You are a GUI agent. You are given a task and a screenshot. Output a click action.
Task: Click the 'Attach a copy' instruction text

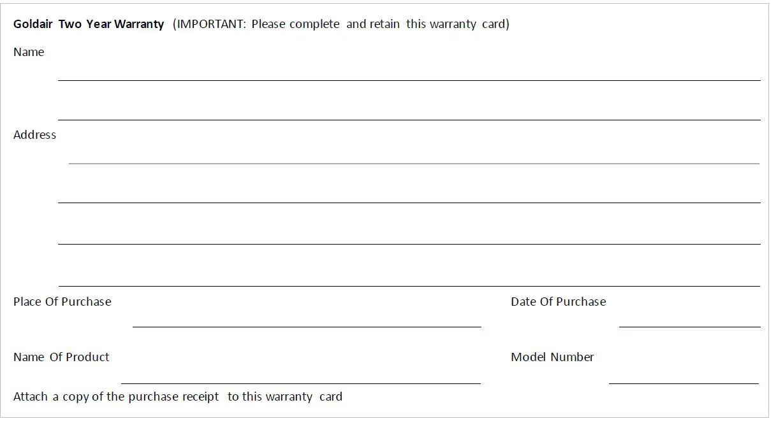pos(177,397)
